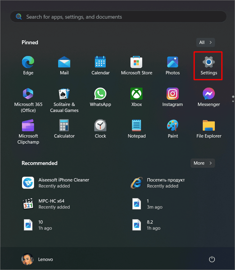Click the search apps and documents field

(x=118, y=17)
